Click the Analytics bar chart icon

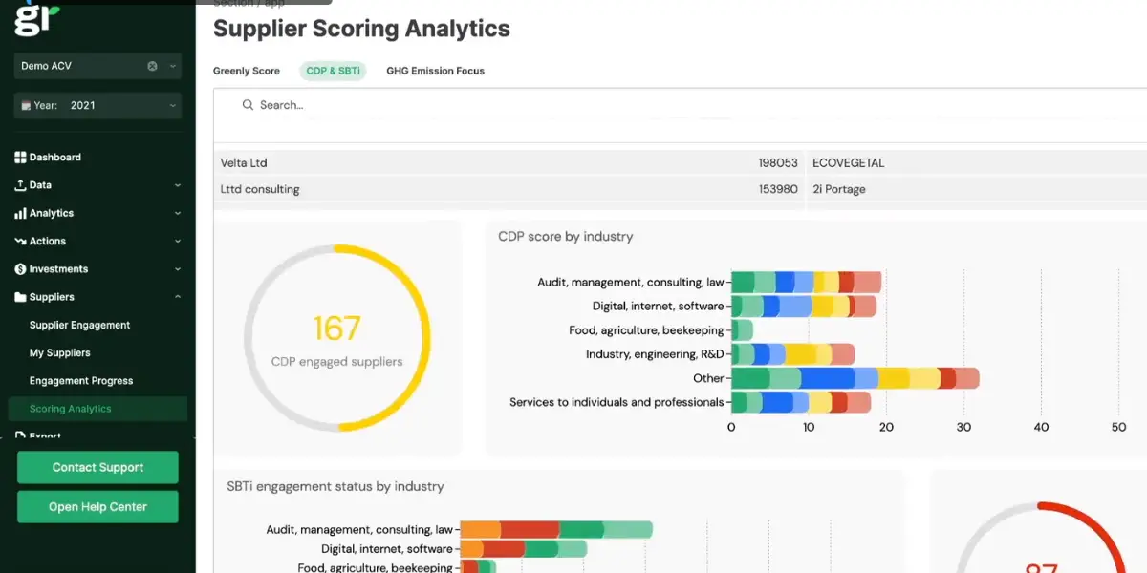(x=20, y=214)
